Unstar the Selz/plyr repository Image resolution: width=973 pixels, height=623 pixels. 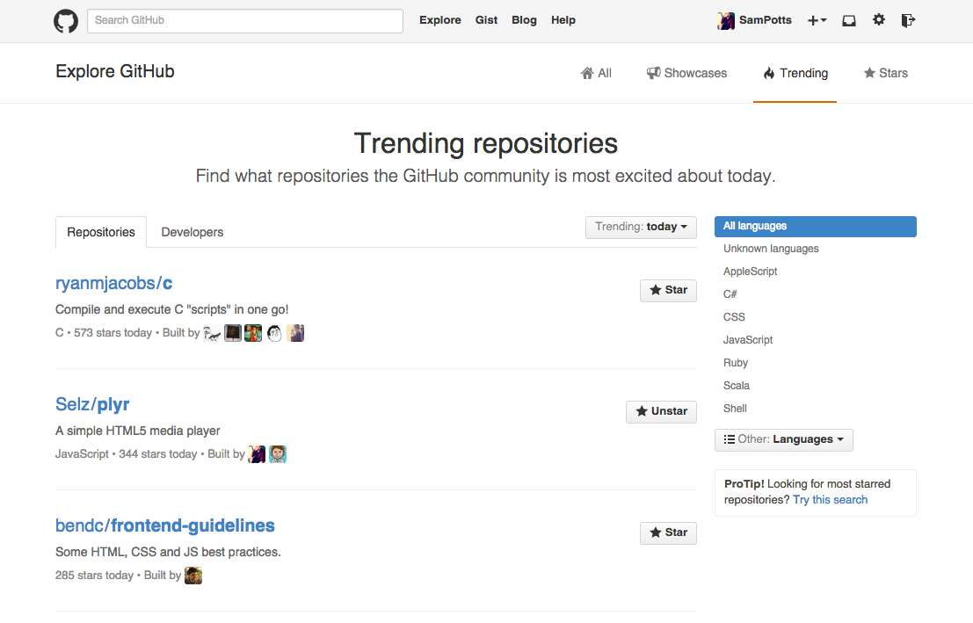click(661, 411)
